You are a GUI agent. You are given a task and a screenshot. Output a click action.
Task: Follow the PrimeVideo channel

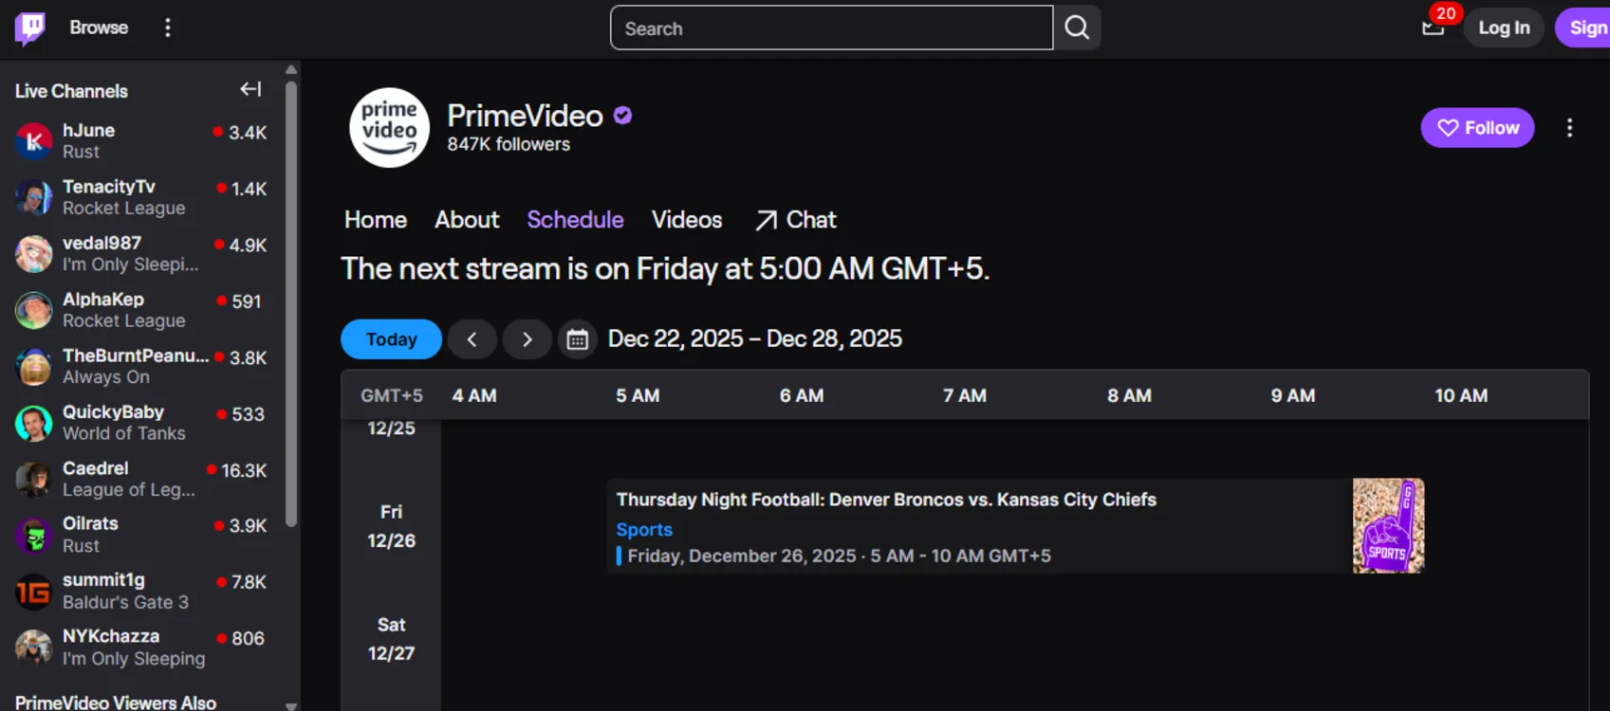click(1477, 128)
